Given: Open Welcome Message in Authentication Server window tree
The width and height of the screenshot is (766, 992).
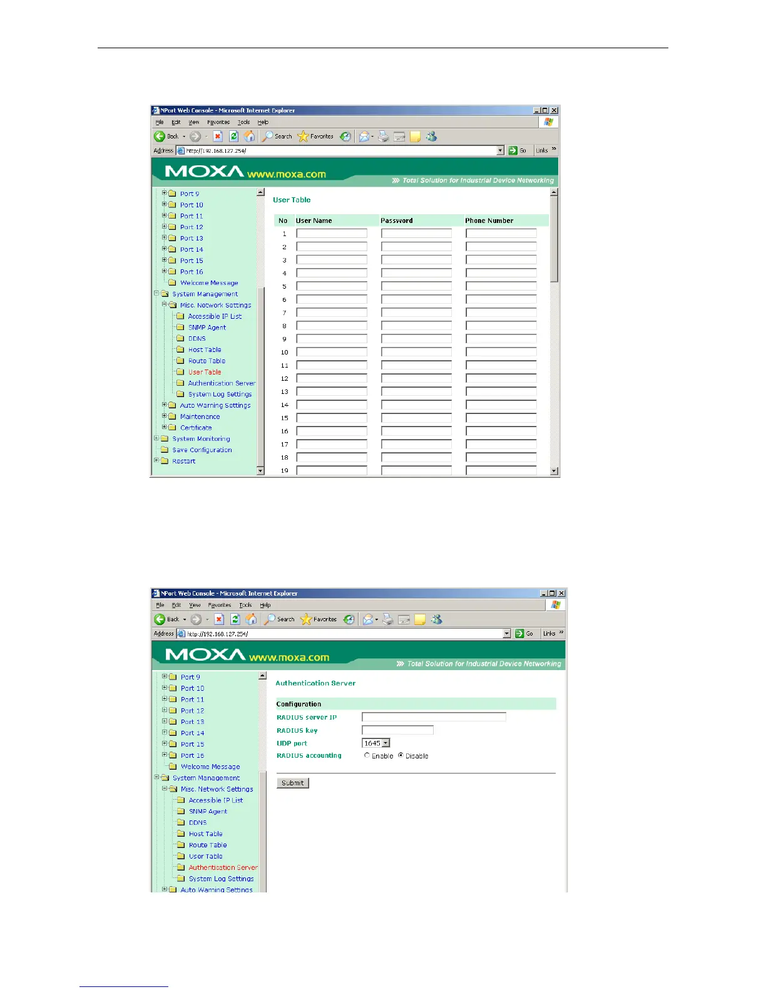Looking at the screenshot, I should point(210,767).
